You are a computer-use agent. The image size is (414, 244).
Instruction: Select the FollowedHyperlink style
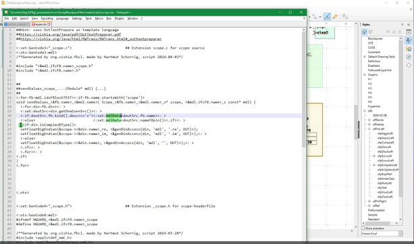click(380, 70)
